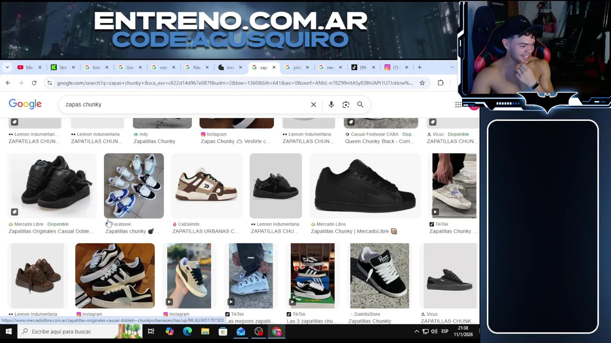Open the clock showing 21:38

[x=463, y=332]
